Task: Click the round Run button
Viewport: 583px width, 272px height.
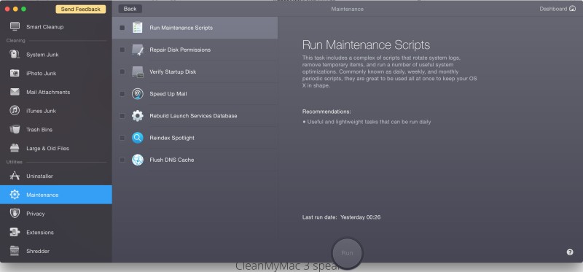Action: (347, 253)
